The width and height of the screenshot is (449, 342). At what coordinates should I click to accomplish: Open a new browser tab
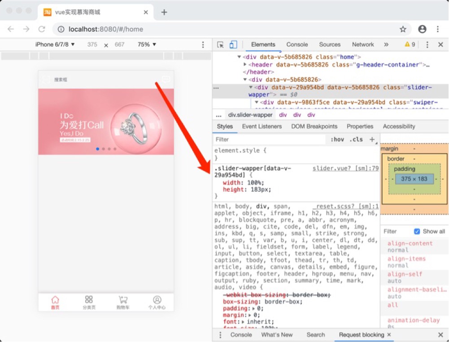pyautogui.click(x=164, y=12)
